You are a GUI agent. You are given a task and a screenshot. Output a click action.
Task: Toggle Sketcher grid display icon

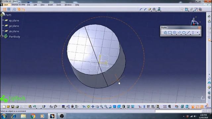(5, 9)
